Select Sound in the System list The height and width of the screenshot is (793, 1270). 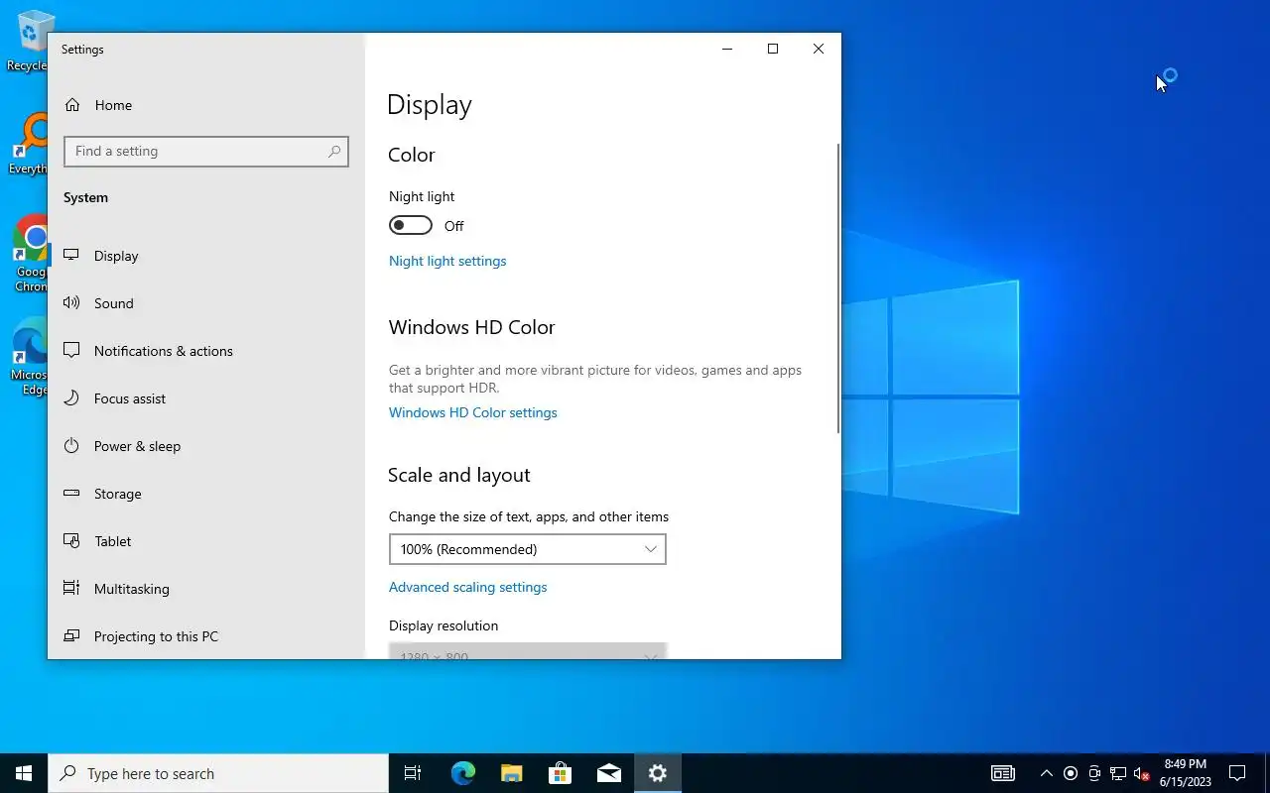pyautogui.click(x=206, y=303)
